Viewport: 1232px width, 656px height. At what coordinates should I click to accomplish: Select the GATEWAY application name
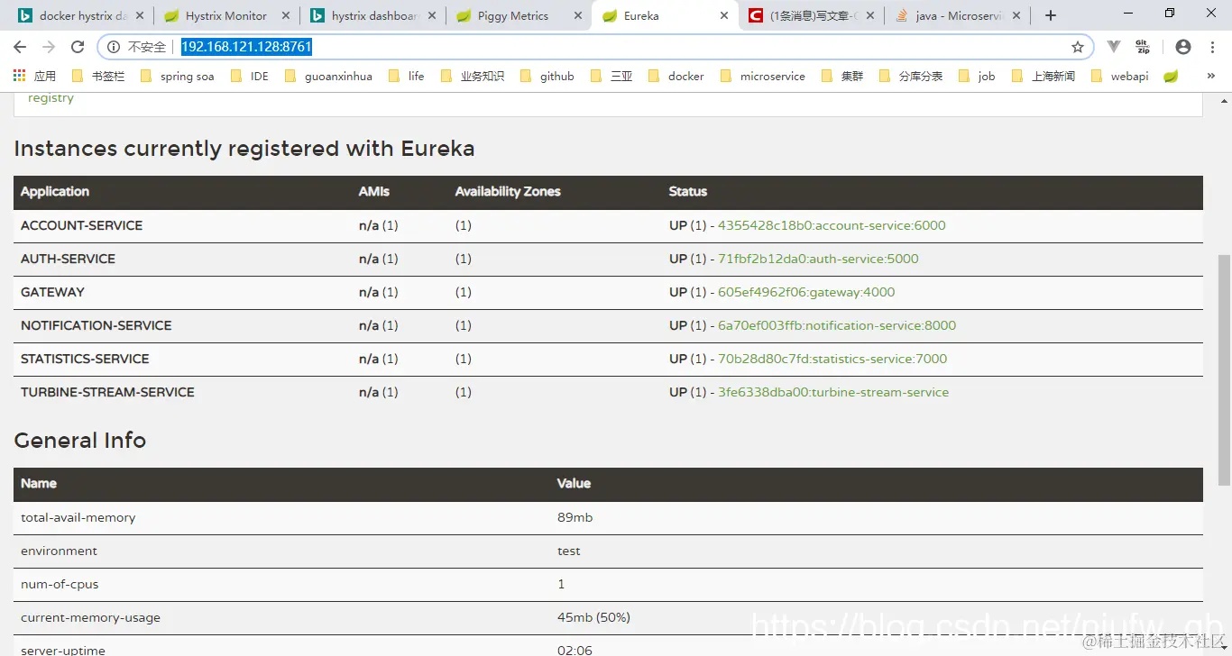[52, 292]
